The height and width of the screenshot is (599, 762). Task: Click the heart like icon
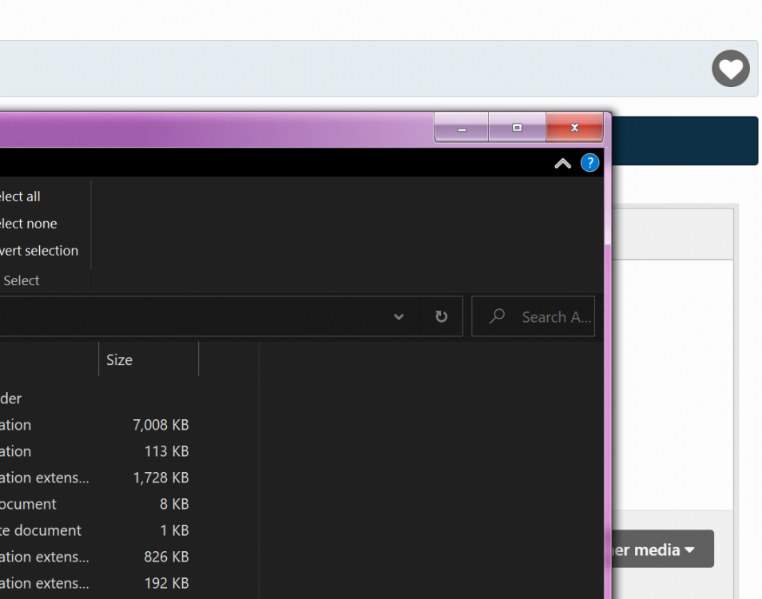[x=730, y=69]
